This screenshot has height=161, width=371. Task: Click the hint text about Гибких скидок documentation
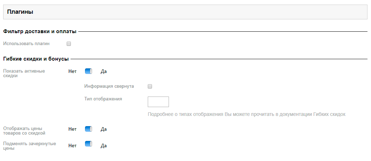coord(247,114)
